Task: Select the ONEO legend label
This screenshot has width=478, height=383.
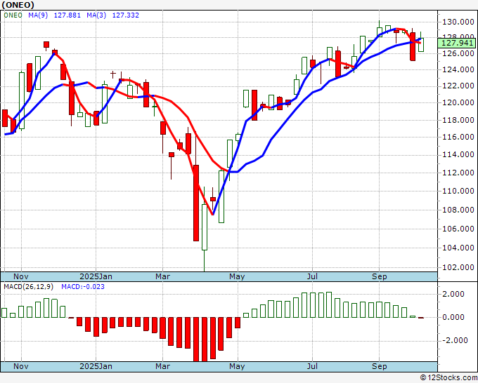Action: pos(13,15)
